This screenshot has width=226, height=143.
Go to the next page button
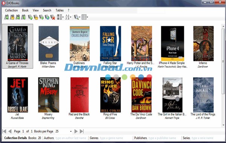[x=76, y=131]
